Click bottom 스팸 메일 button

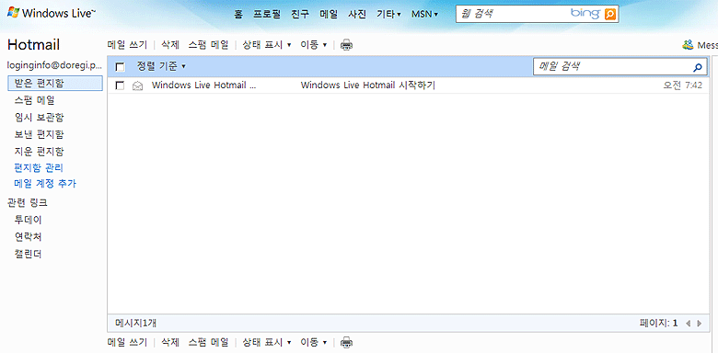tap(208, 342)
